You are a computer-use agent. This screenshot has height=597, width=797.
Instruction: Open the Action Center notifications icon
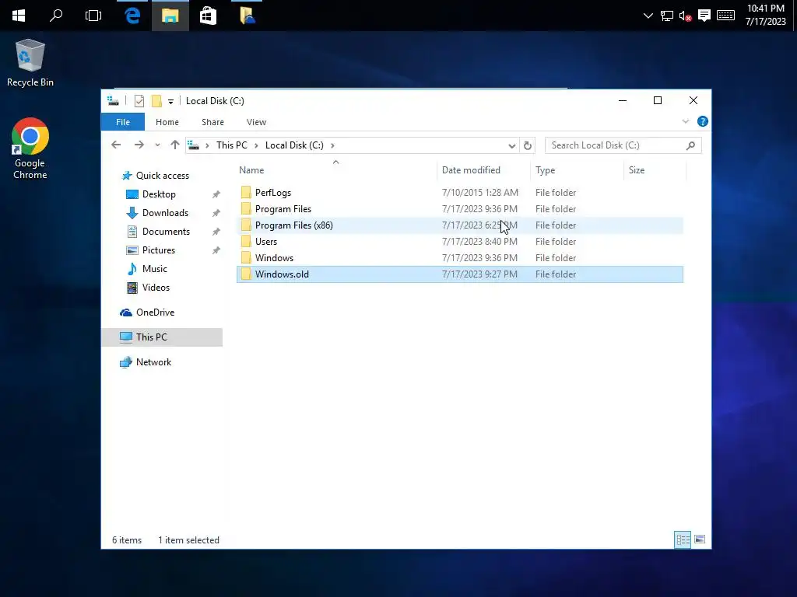click(704, 16)
